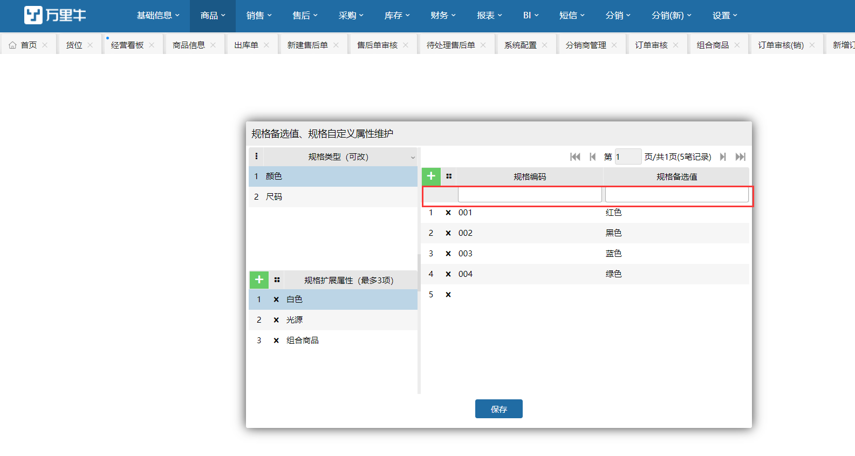Expand the 商品 menu
This screenshot has width=855, height=456.
213,16
